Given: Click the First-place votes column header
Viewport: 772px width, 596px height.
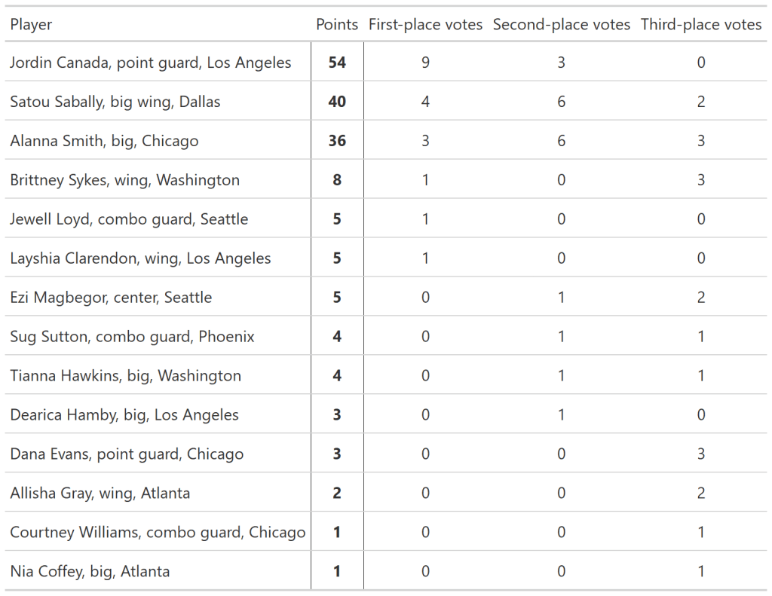Looking at the screenshot, I should click(x=425, y=25).
